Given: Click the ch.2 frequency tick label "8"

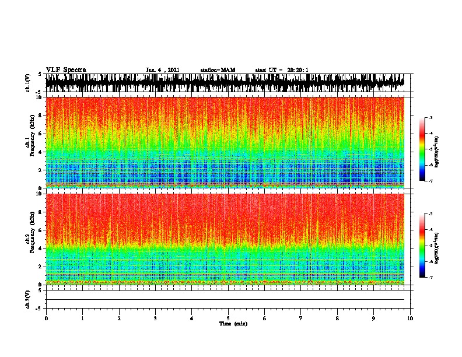Looking at the screenshot, I should [x=41, y=212].
